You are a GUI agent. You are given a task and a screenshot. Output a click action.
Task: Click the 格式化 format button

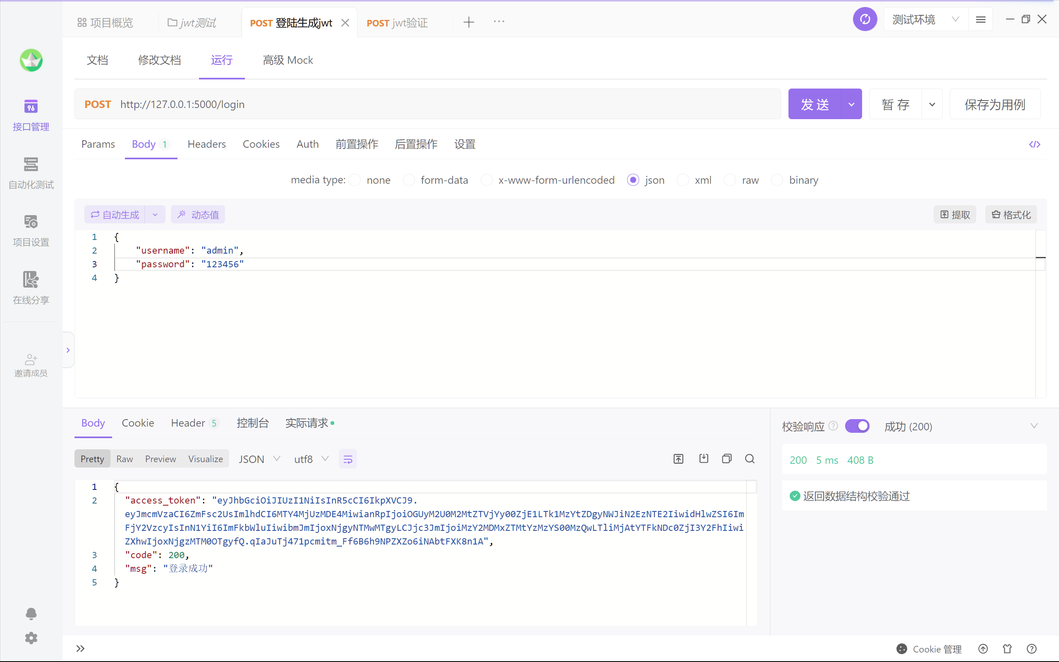pyautogui.click(x=1011, y=215)
